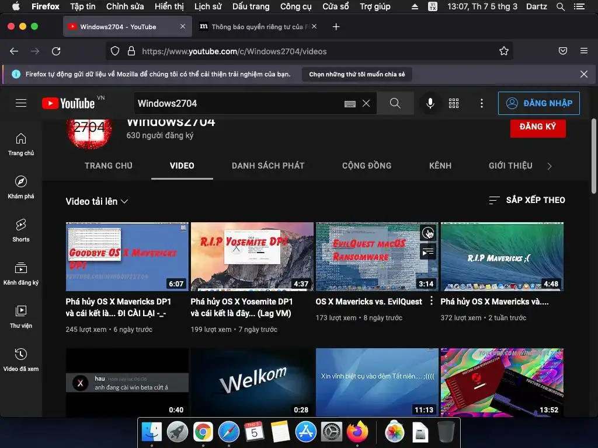Open the Firefox application menu
The width and height of the screenshot is (598, 448).
click(x=584, y=51)
